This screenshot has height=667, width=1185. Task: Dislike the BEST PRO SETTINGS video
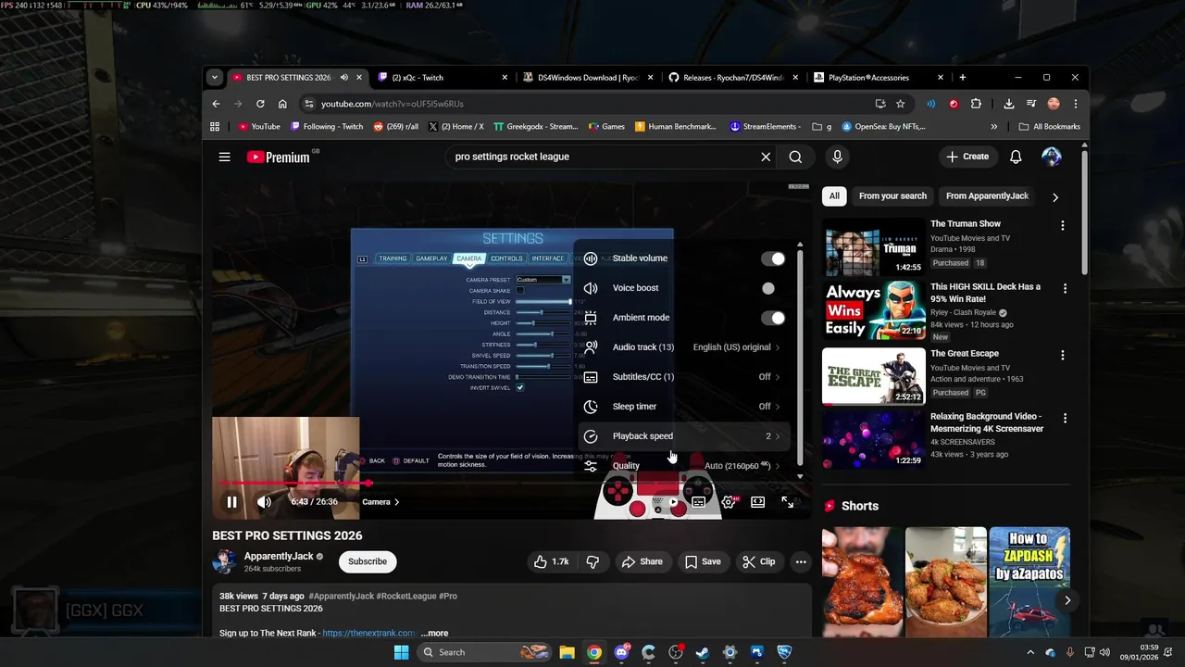tap(592, 561)
